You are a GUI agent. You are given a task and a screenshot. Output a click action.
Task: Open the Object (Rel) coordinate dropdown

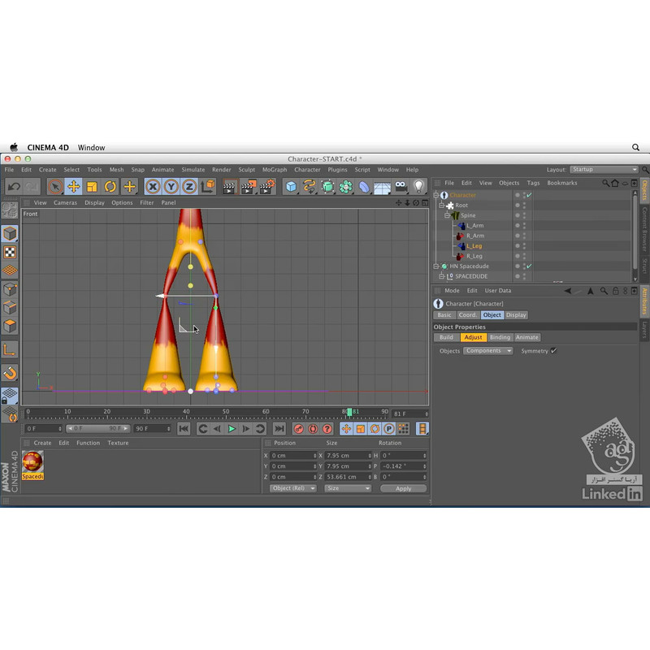pyautogui.click(x=293, y=488)
